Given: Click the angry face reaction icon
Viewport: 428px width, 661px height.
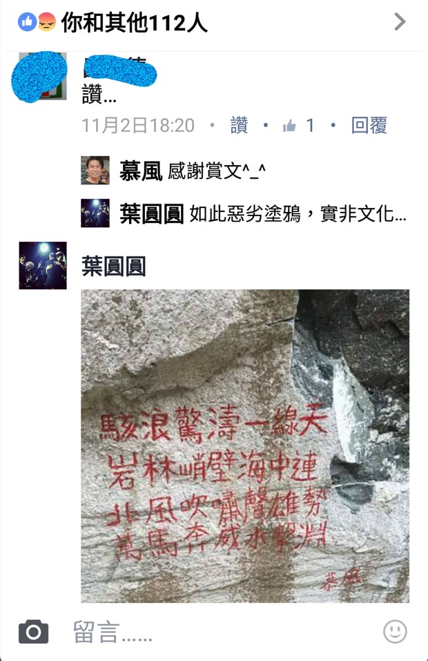Looking at the screenshot, I should click(47, 21).
